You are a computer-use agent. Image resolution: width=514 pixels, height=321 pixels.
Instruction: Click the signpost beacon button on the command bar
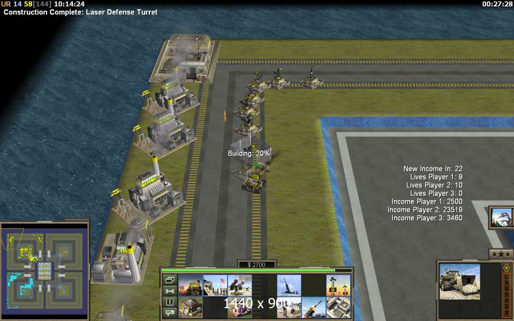coord(170,312)
